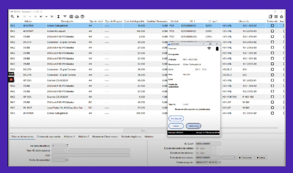Tick En tránsito checkbox for location 104-2-009-02

coord(272,42)
